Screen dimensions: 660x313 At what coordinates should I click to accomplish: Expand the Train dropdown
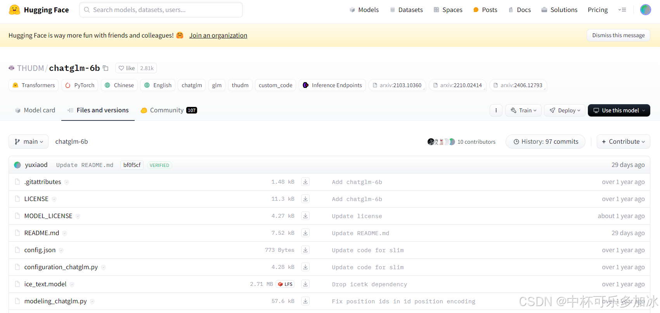click(x=523, y=110)
